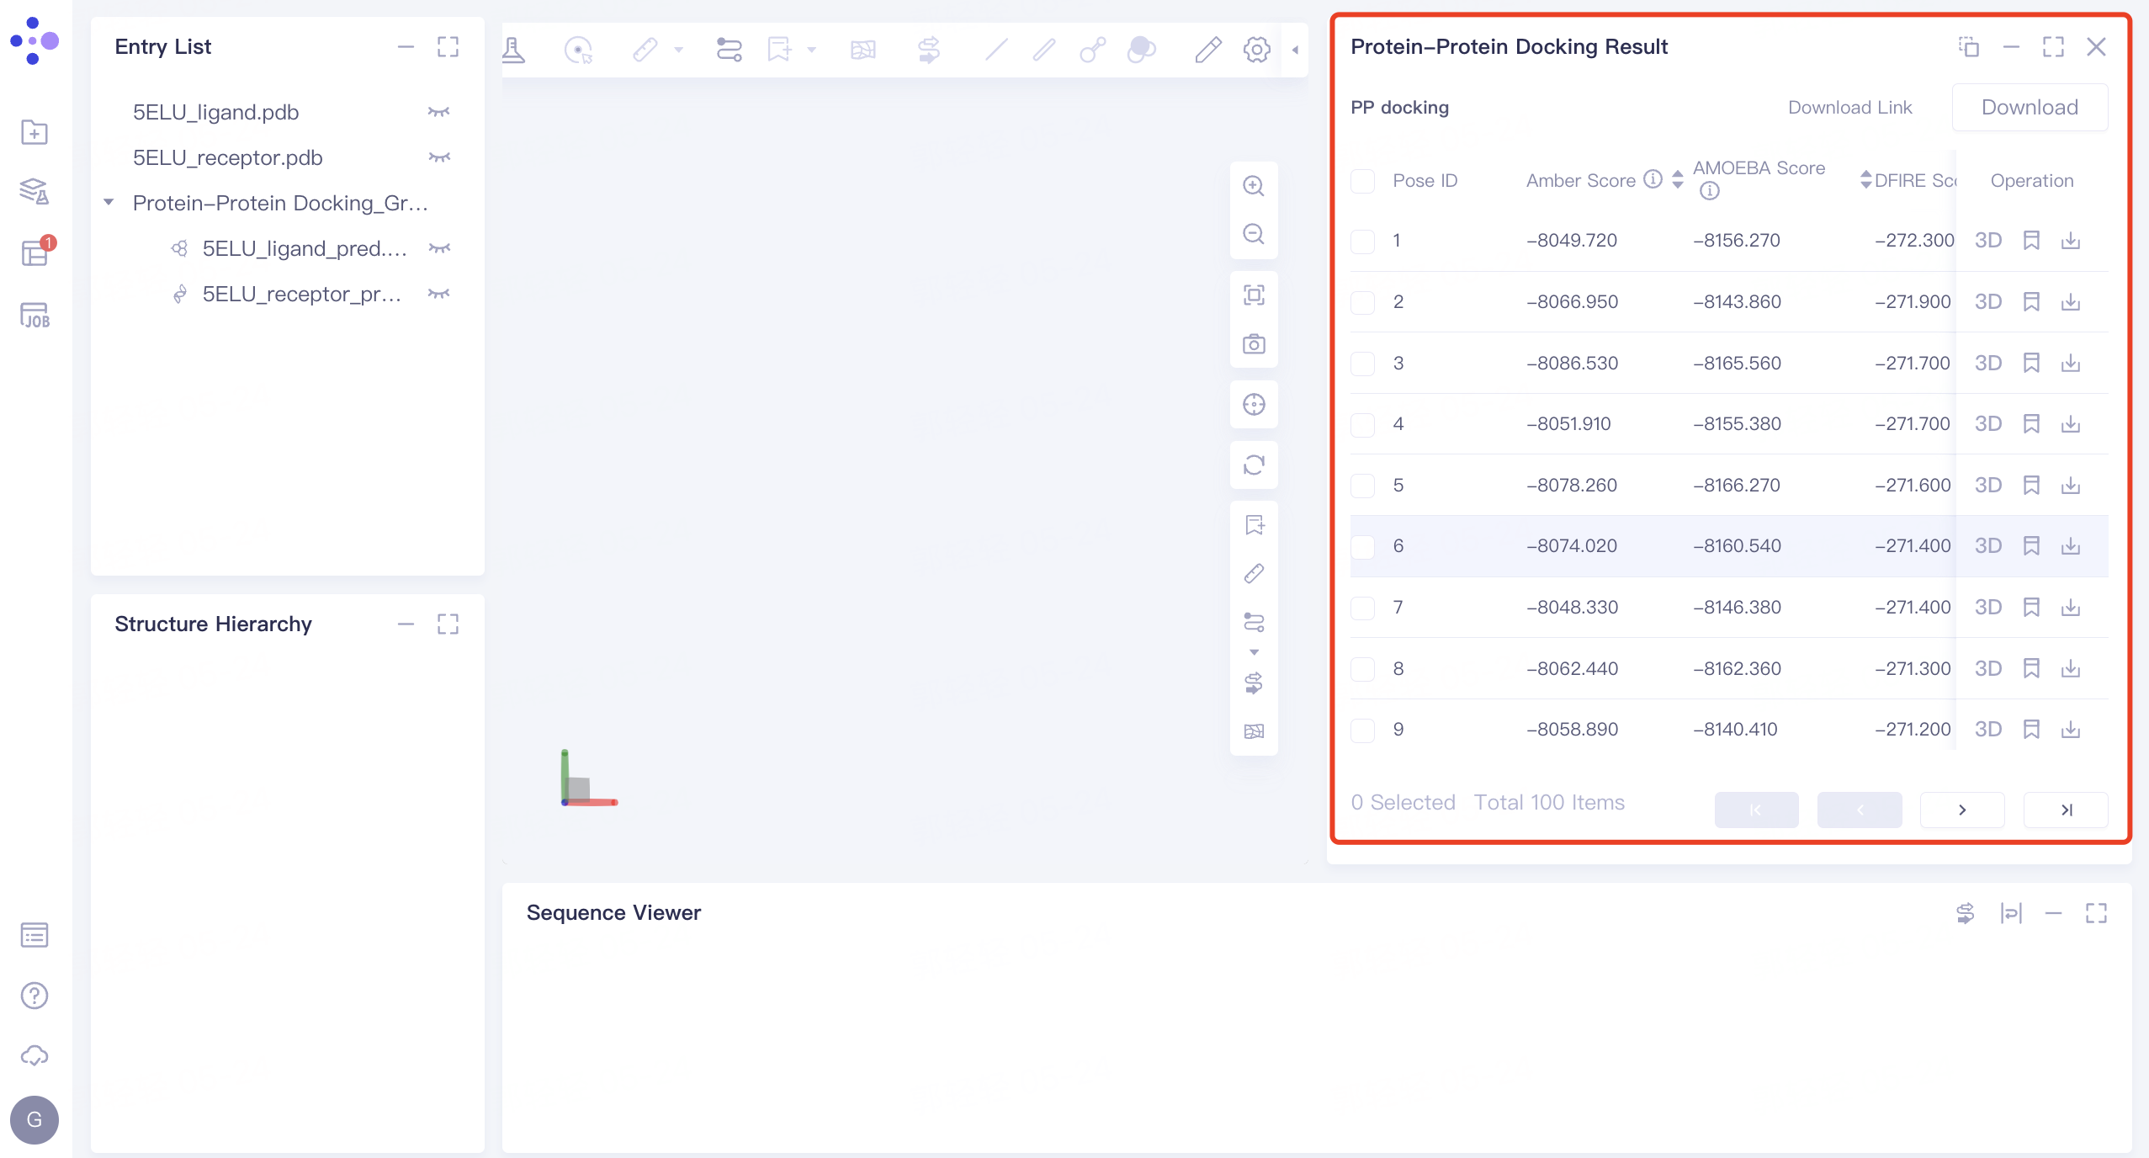Click the Download button
This screenshot has width=2149, height=1158.
2030,107
